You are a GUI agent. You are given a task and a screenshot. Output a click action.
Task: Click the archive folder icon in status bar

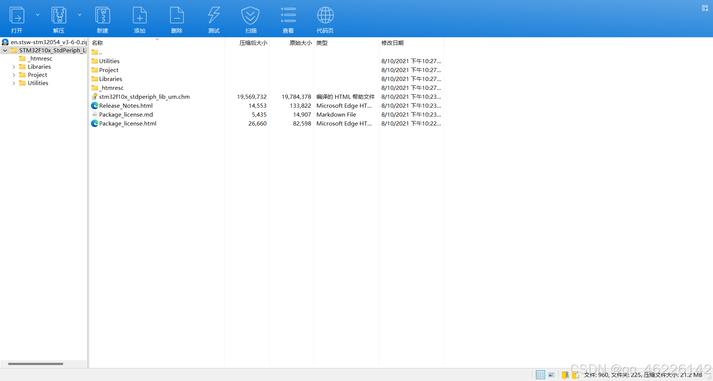click(565, 375)
